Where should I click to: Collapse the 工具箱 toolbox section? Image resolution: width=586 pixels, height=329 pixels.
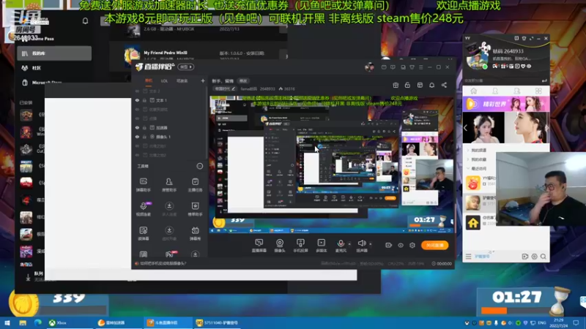point(199,166)
